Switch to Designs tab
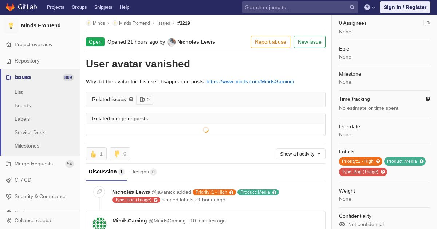 point(143,172)
